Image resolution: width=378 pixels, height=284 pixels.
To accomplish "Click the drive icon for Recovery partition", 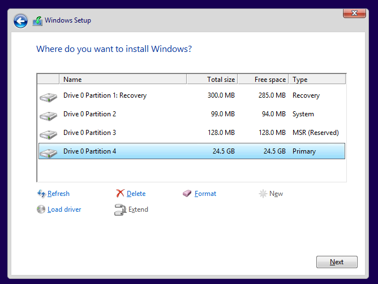I will (x=48, y=97).
